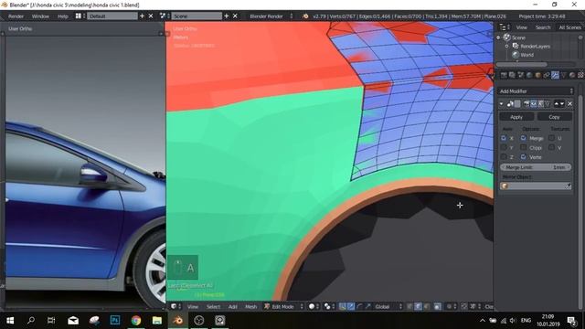Open the Help menu
This screenshot has height=329, width=585.
pos(63,16)
